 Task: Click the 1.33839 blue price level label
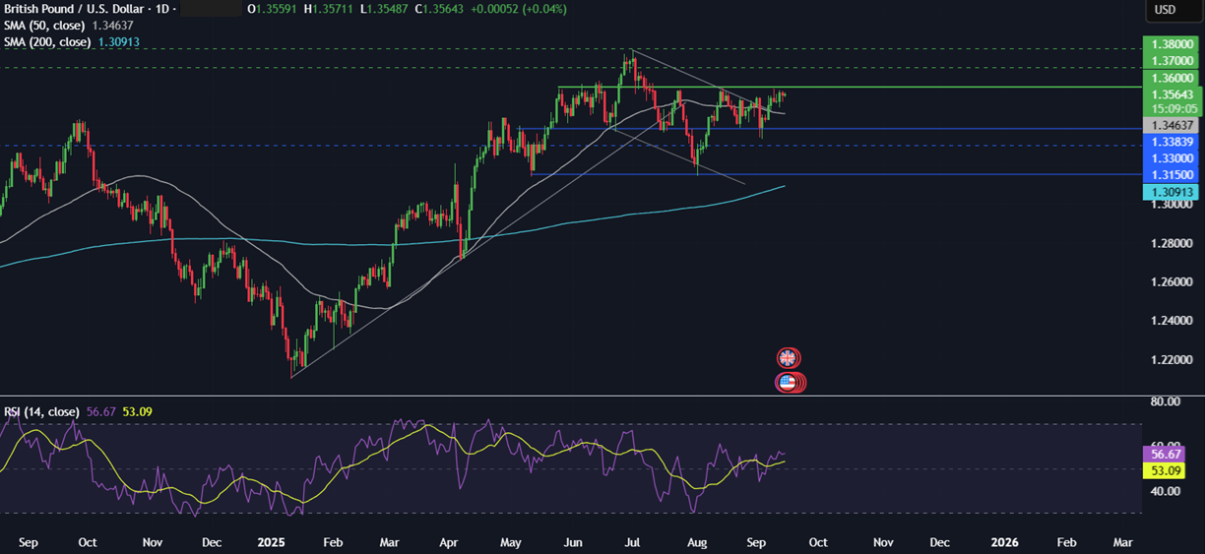pyautogui.click(x=1171, y=142)
